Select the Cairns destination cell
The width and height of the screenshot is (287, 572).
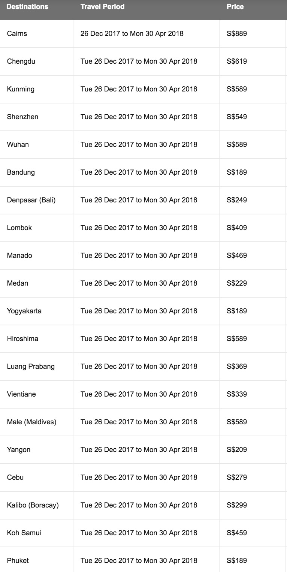[x=17, y=34]
